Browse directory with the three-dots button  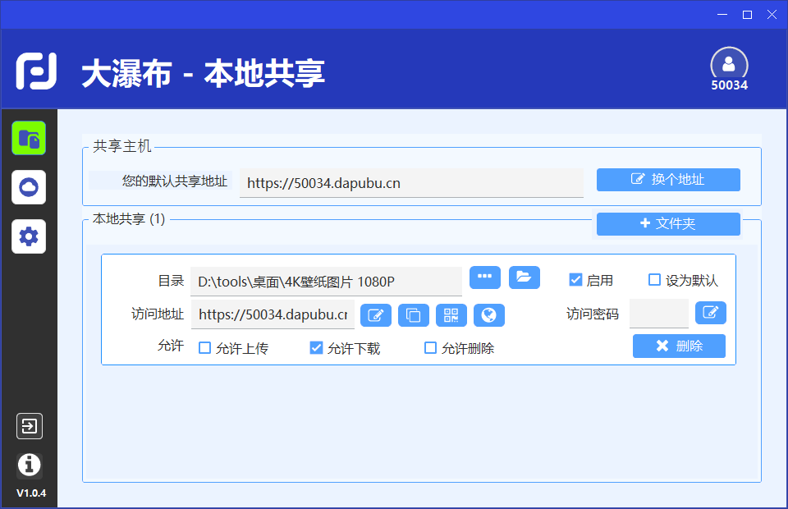[485, 277]
